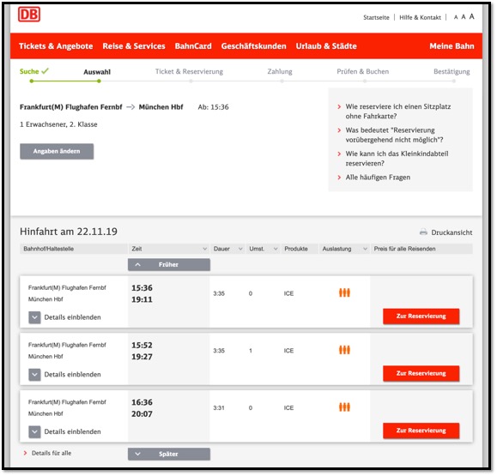Expand details chevron for 15:36 train

pyautogui.click(x=34, y=317)
